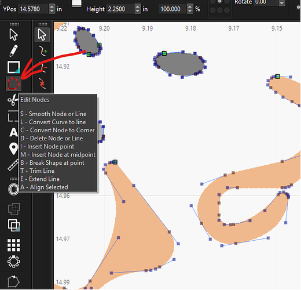Click the large gray ellipse shape

coord(180,64)
